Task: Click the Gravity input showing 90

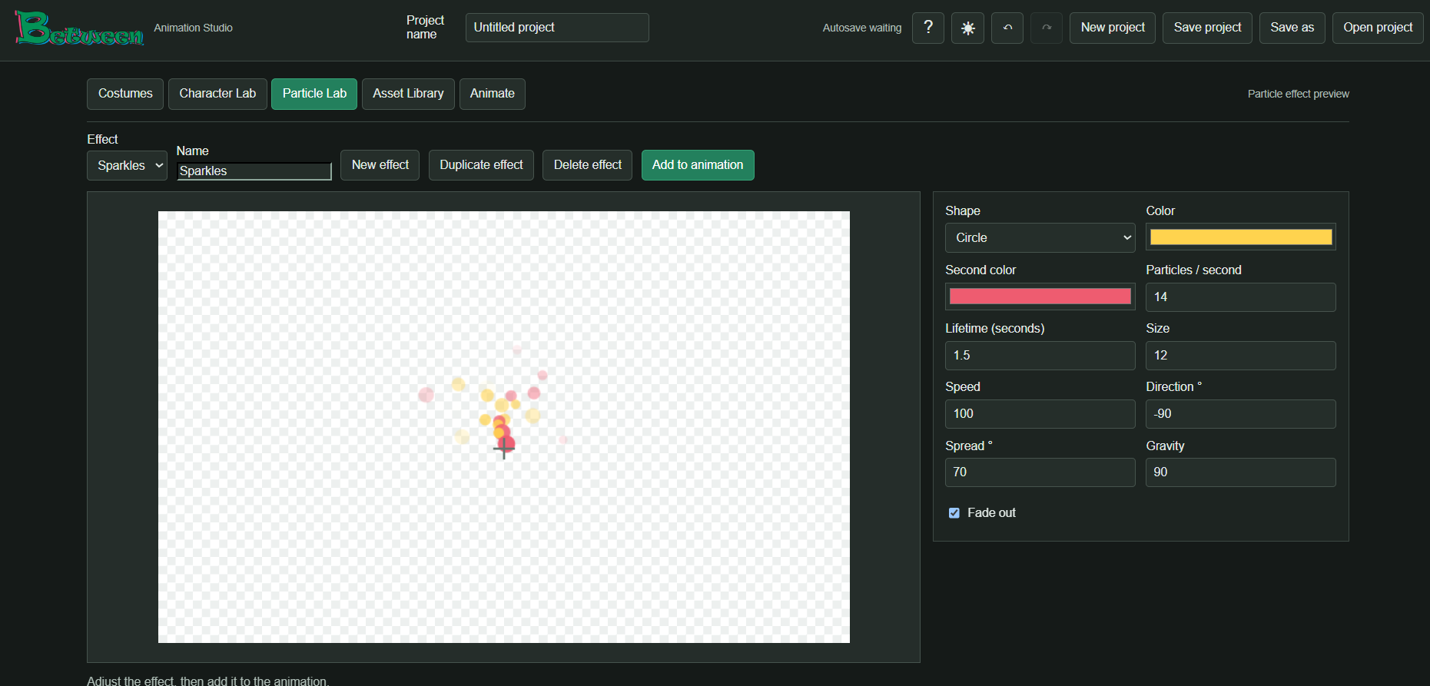Action: (1240, 472)
